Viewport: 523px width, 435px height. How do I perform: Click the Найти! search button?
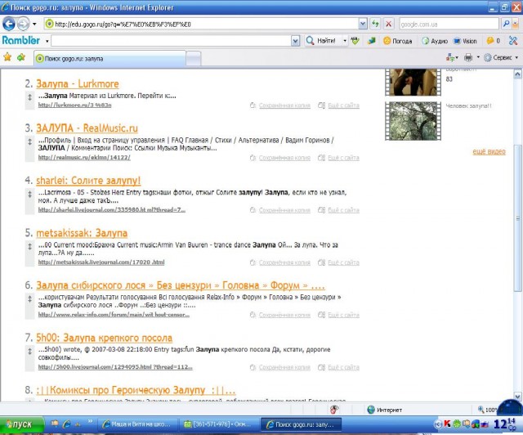(323, 41)
